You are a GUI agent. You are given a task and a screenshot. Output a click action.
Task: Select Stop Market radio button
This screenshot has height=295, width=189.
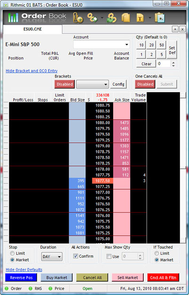pos(12,260)
